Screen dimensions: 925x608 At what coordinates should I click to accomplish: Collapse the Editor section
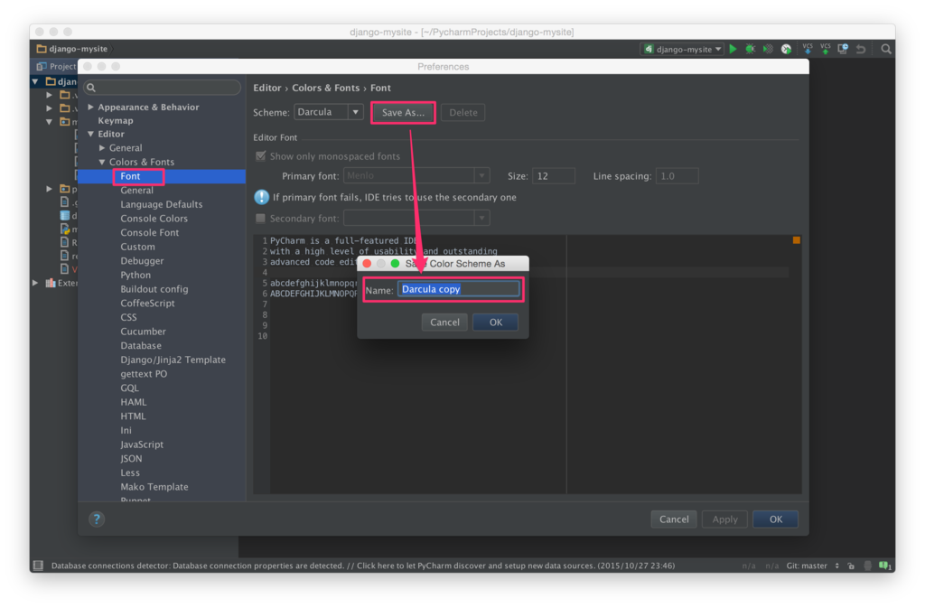click(x=91, y=134)
